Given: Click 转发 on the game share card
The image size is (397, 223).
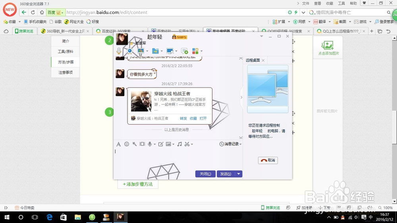Looking at the screenshot, I should [x=183, y=118].
